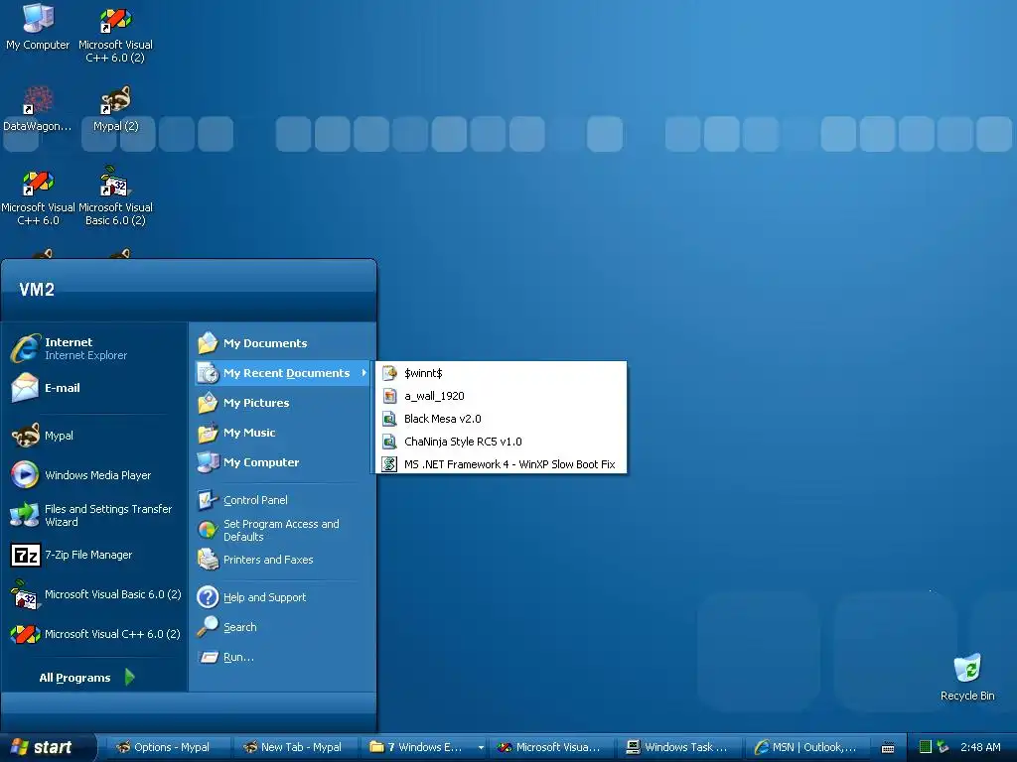Expand All Programs list
Viewport: 1017px width, 762px height.
point(87,678)
